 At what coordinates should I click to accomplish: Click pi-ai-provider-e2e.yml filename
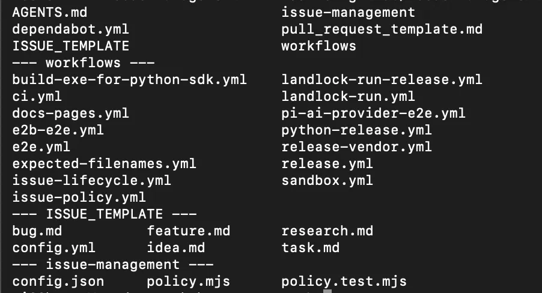[373, 113]
